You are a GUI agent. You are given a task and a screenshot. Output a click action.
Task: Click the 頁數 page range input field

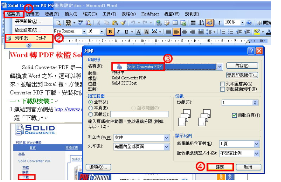point(139,114)
